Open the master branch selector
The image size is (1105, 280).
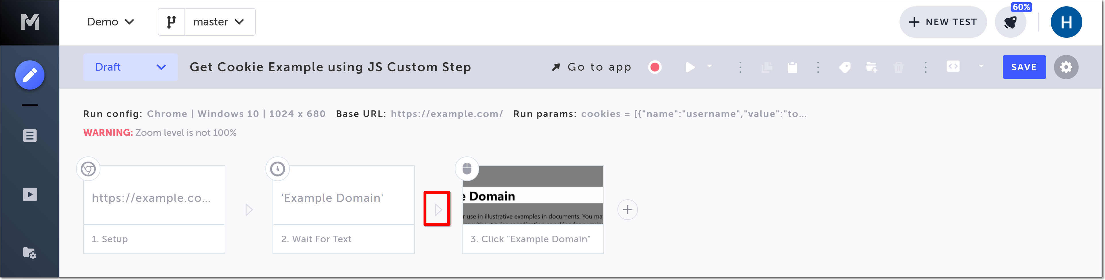click(x=219, y=22)
